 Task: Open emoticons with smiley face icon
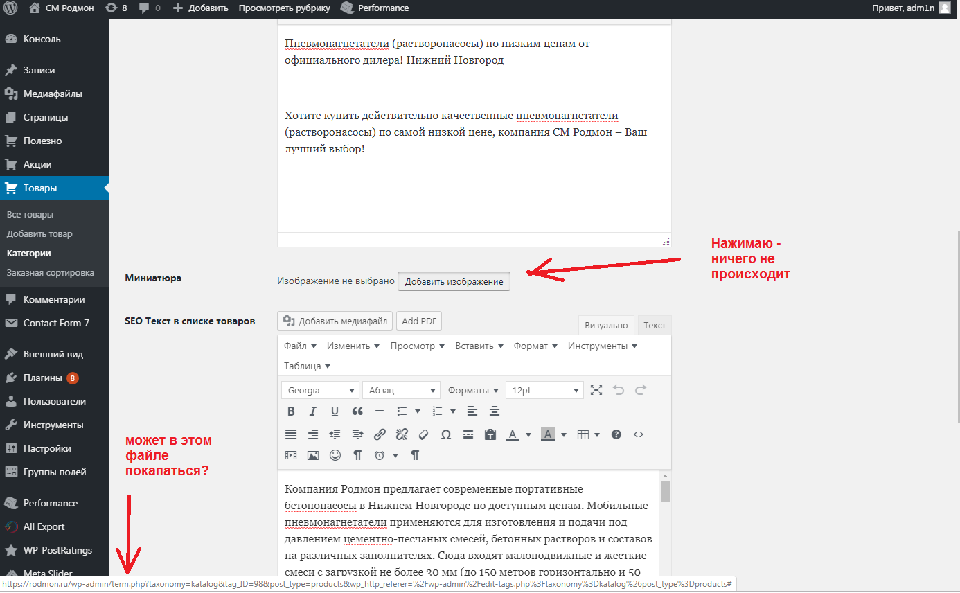tap(335, 455)
